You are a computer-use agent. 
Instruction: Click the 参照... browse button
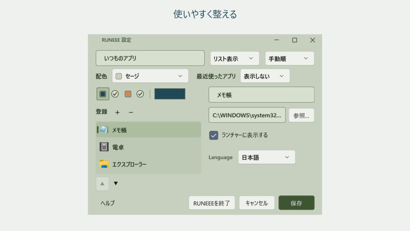tap(301, 115)
